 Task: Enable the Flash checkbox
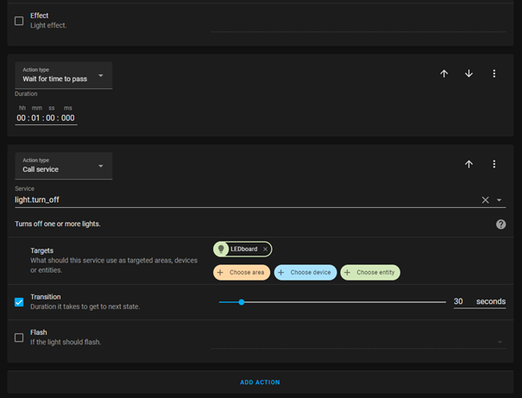(x=19, y=338)
